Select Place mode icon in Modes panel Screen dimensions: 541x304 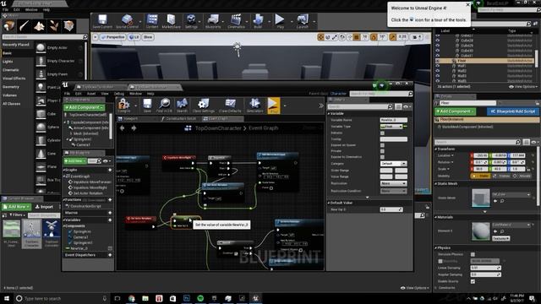pos(9,26)
